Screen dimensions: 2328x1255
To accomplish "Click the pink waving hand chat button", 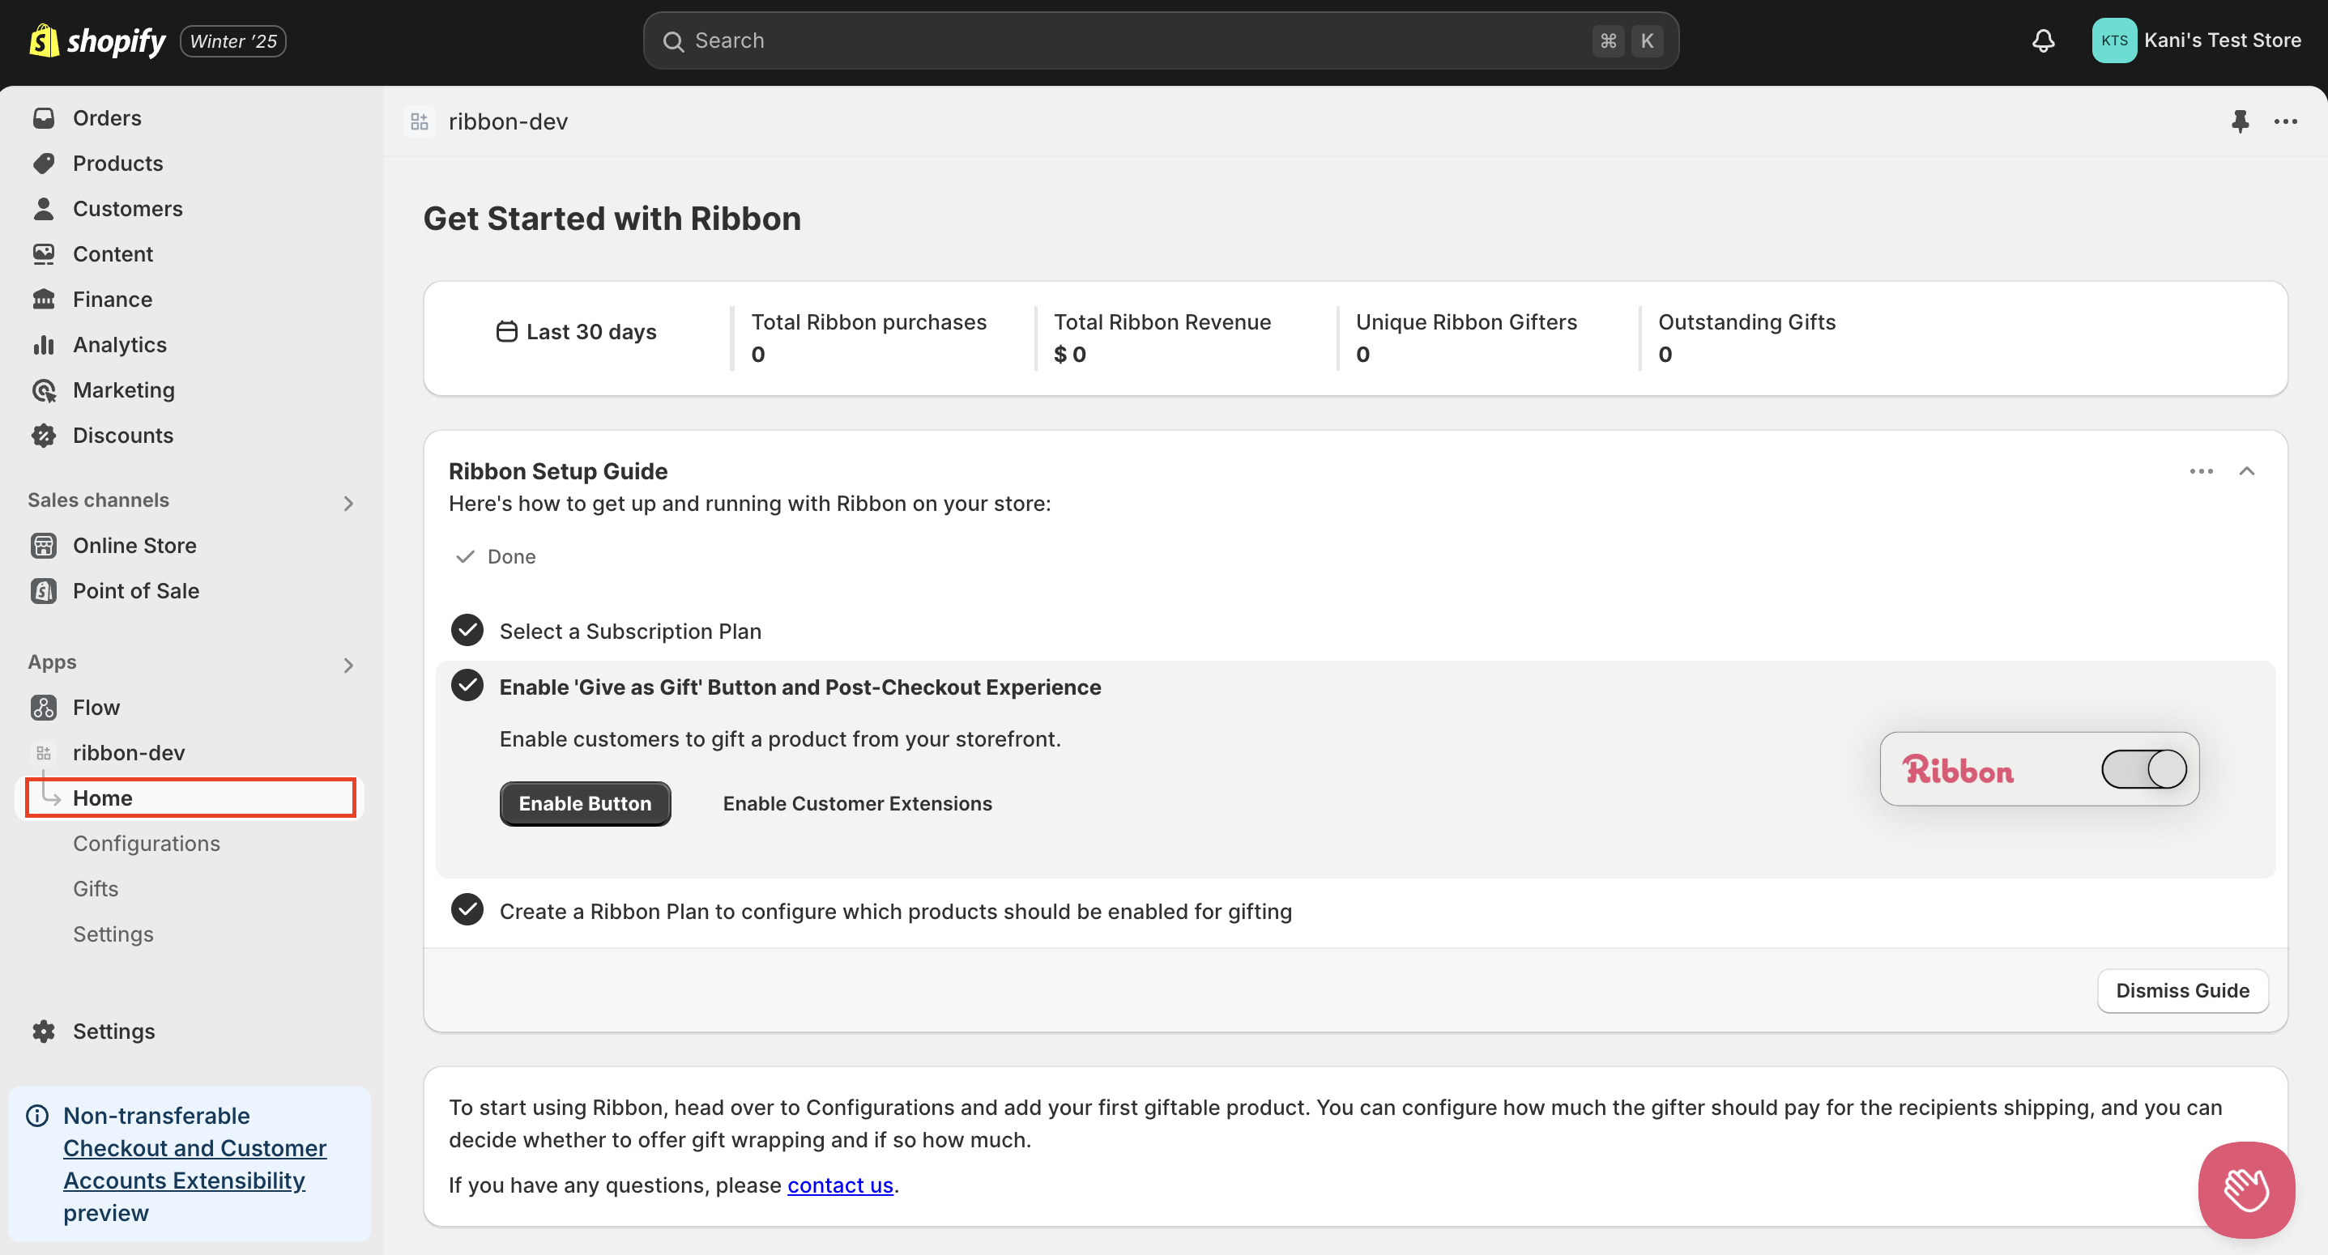I will pyautogui.click(x=2245, y=1189).
